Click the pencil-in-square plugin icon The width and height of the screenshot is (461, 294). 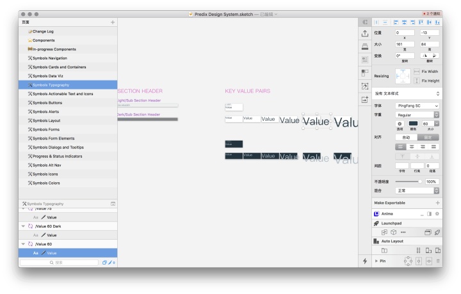click(x=365, y=86)
